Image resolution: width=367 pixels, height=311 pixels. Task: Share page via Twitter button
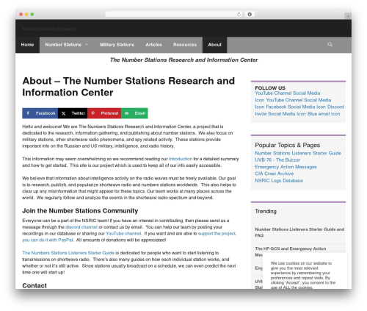(73, 113)
